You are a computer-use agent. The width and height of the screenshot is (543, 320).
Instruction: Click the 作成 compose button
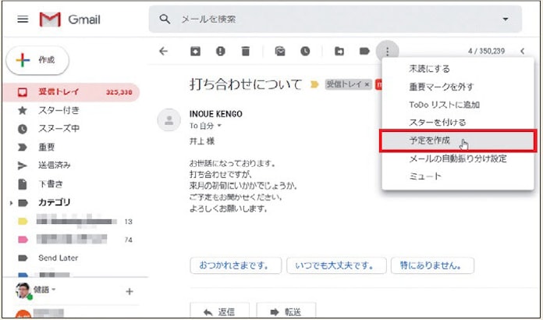(37, 60)
